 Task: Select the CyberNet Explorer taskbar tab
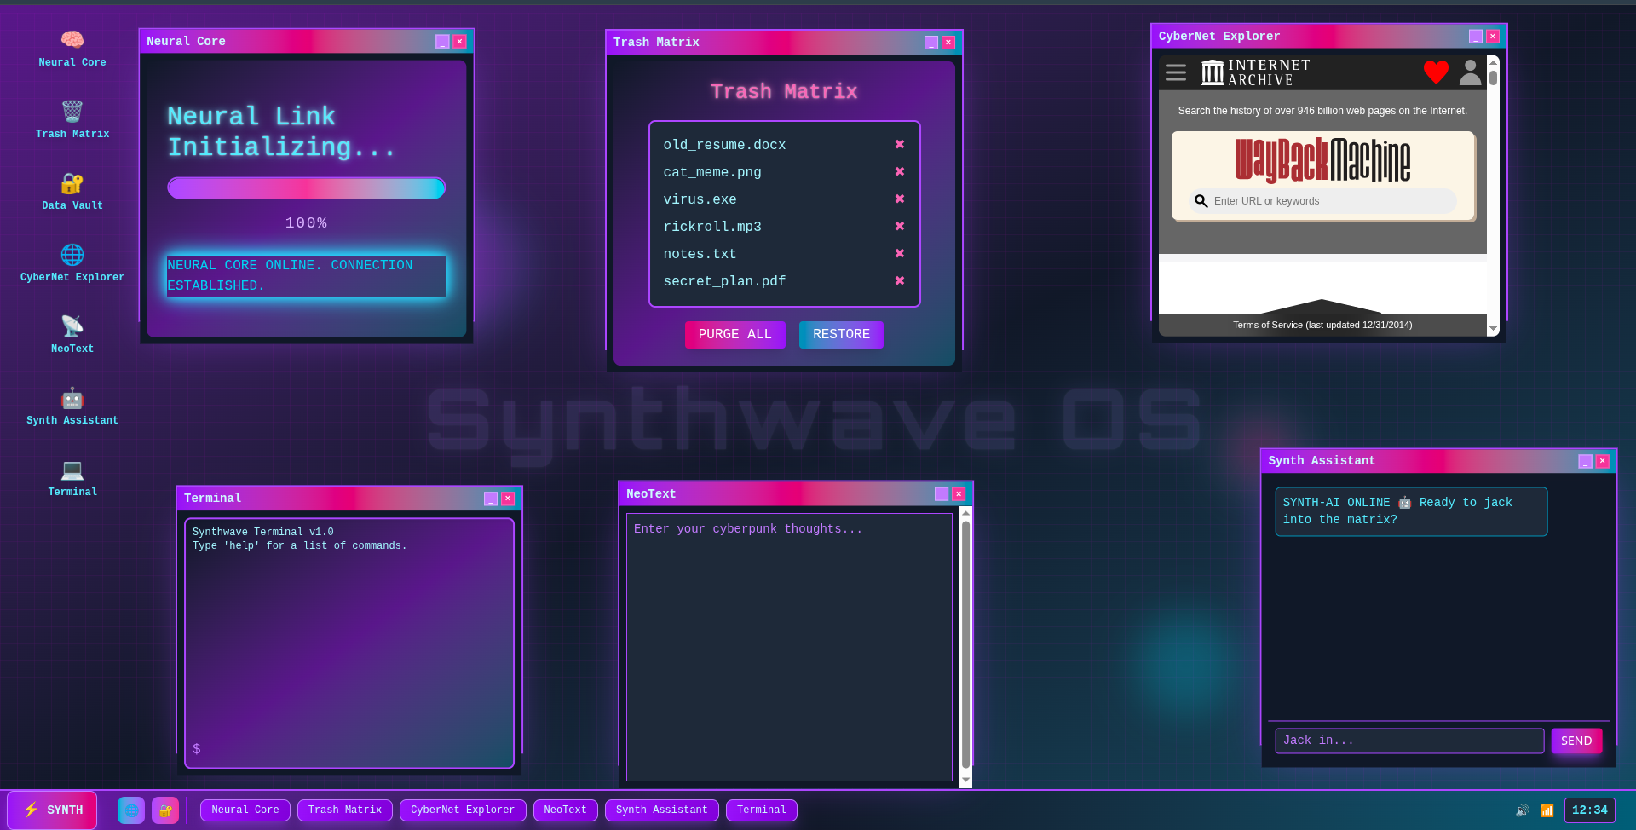coord(463,810)
